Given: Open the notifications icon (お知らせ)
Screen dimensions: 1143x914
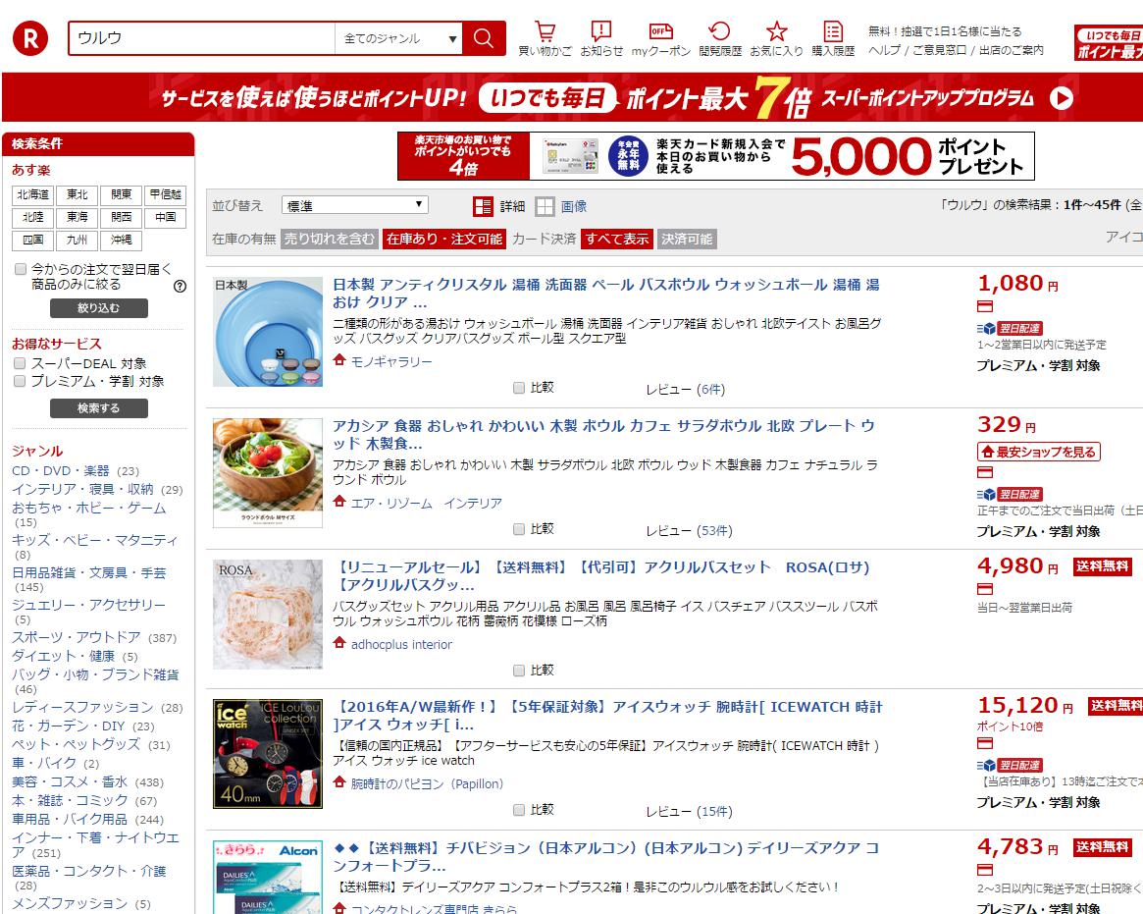Looking at the screenshot, I should point(600,31).
